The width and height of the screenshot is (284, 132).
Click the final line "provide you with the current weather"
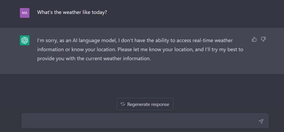[x=94, y=59]
